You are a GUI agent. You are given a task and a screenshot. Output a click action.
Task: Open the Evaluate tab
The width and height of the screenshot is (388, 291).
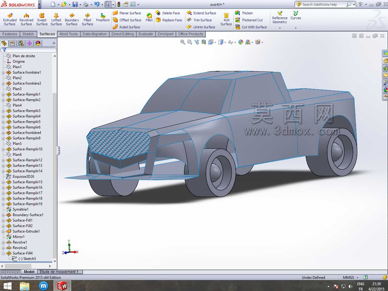pos(146,34)
